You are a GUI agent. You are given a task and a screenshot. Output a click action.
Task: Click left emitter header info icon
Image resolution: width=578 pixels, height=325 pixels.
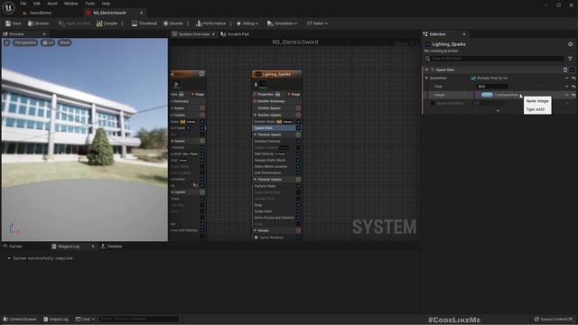pyautogui.click(x=202, y=74)
